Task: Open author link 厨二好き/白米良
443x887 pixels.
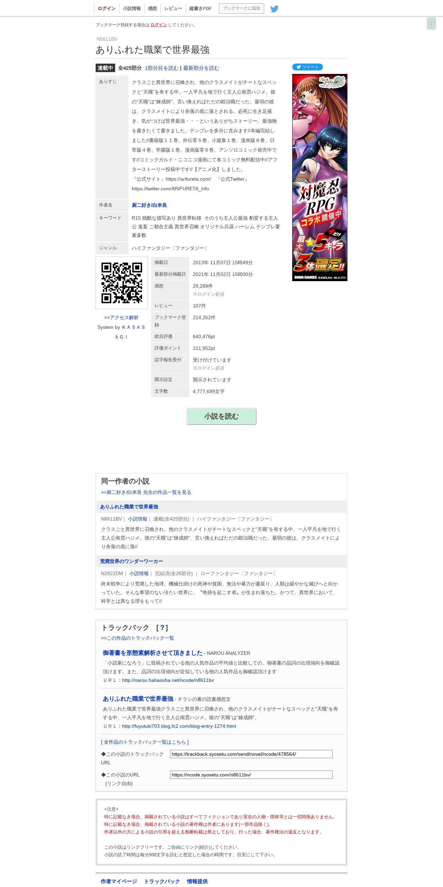Action: click(149, 205)
